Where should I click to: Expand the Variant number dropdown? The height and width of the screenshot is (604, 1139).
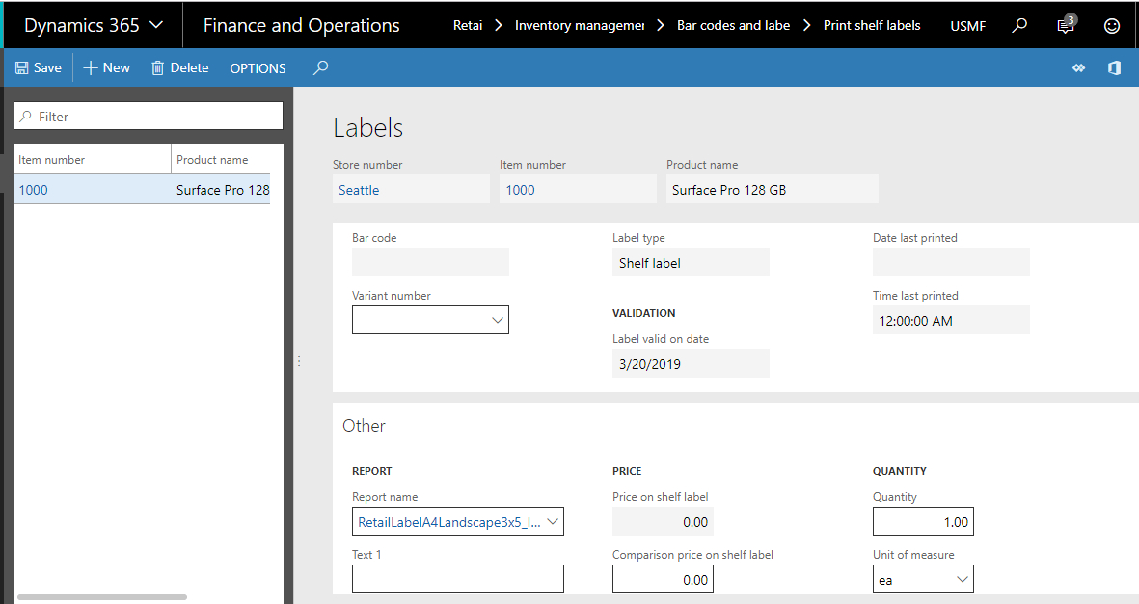[x=498, y=321]
